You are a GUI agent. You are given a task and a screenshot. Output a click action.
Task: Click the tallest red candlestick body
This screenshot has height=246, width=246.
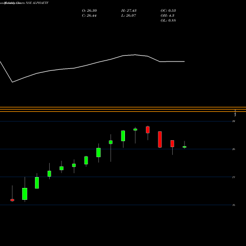[x=160, y=139]
